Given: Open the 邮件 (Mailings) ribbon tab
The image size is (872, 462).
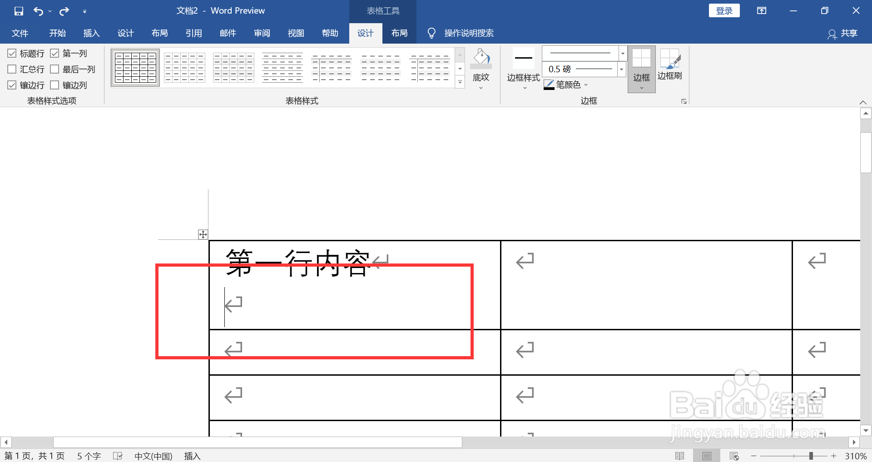Looking at the screenshot, I should point(228,33).
